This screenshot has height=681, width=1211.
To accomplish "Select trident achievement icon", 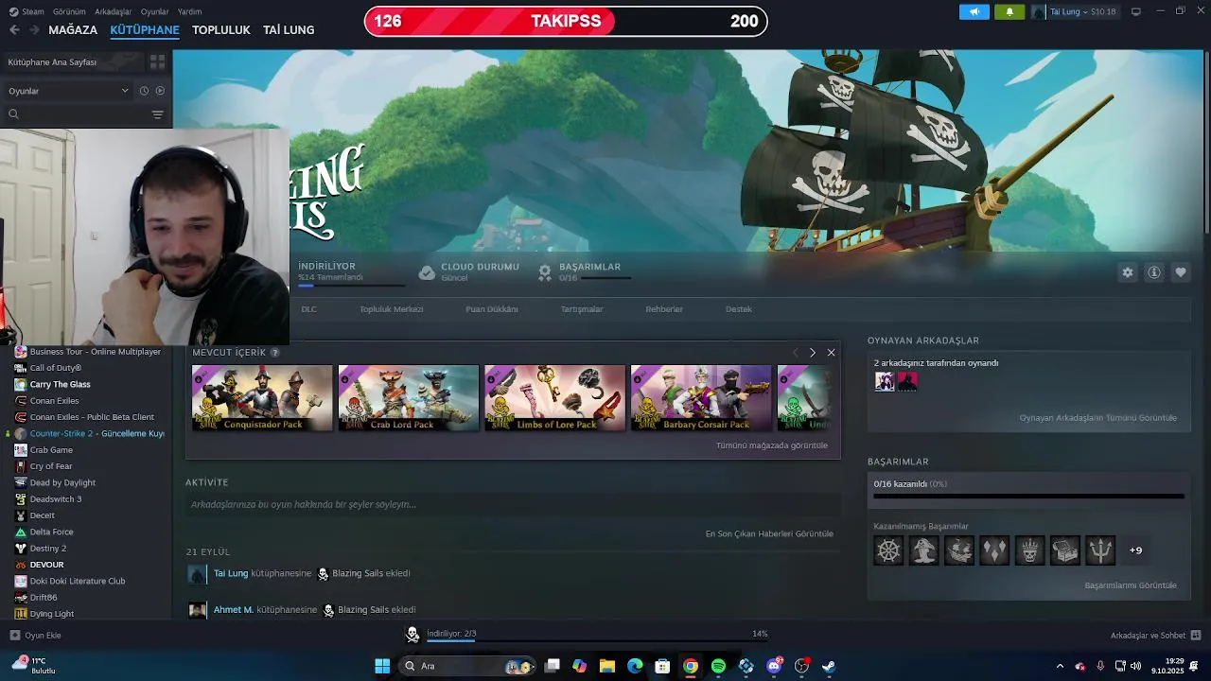I will point(1100,550).
